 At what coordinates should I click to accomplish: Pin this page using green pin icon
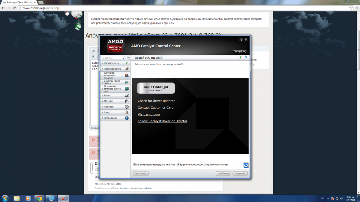pyautogui.click(x=240, y=58)
